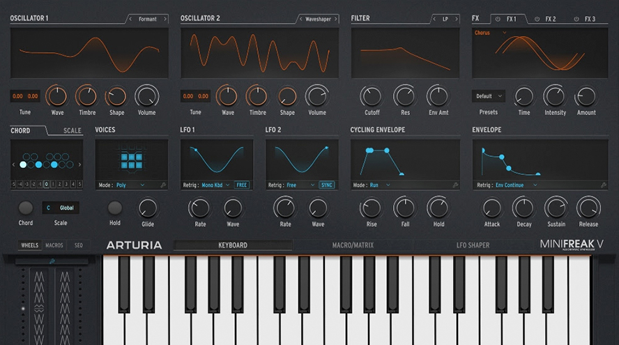Viewport: 619px width, 345px height.
Task: Switch to the SCALE tab
Action: (72, 130)
